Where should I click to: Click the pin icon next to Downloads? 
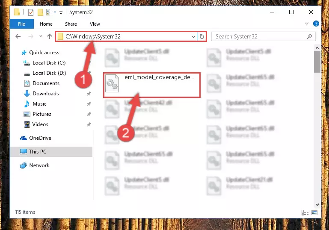pos(89,94)
